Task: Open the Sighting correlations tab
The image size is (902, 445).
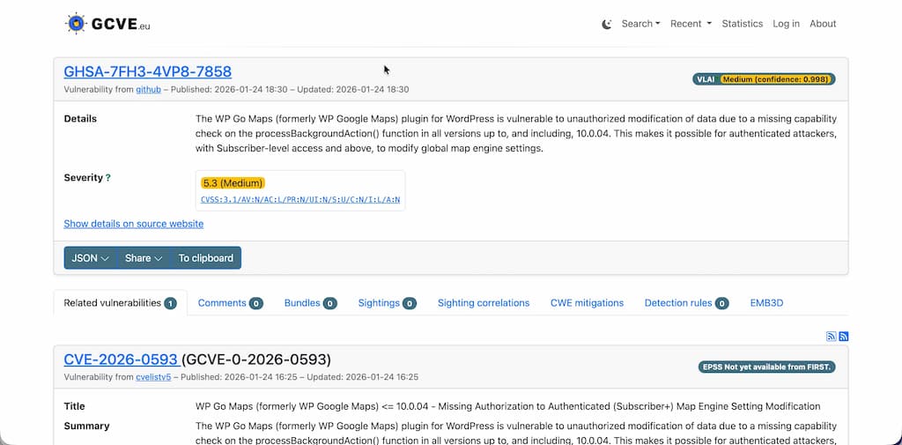Action: (484, 303)
